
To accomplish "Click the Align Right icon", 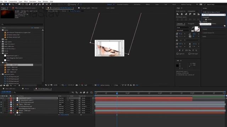I will pos(186,14).
